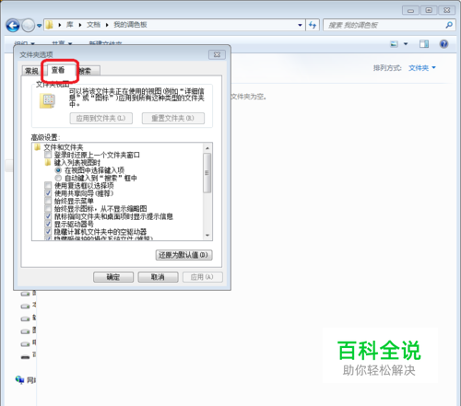Click the 还原为默认值 button
Viewport: 461px width, 406px height.
183,255
